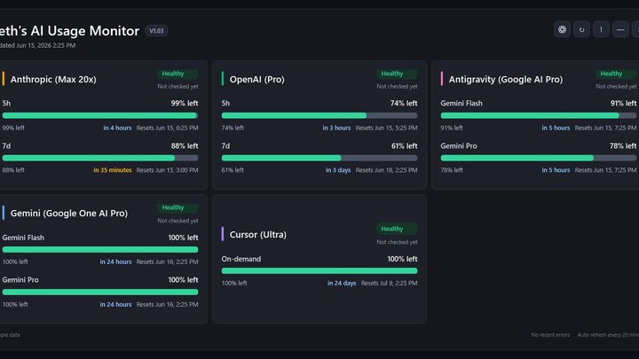Image resolution: width=639 pixels, height=359 pixels.
Task: Click OpenAI 5h usage progress bar
Action: click(319, 115)
